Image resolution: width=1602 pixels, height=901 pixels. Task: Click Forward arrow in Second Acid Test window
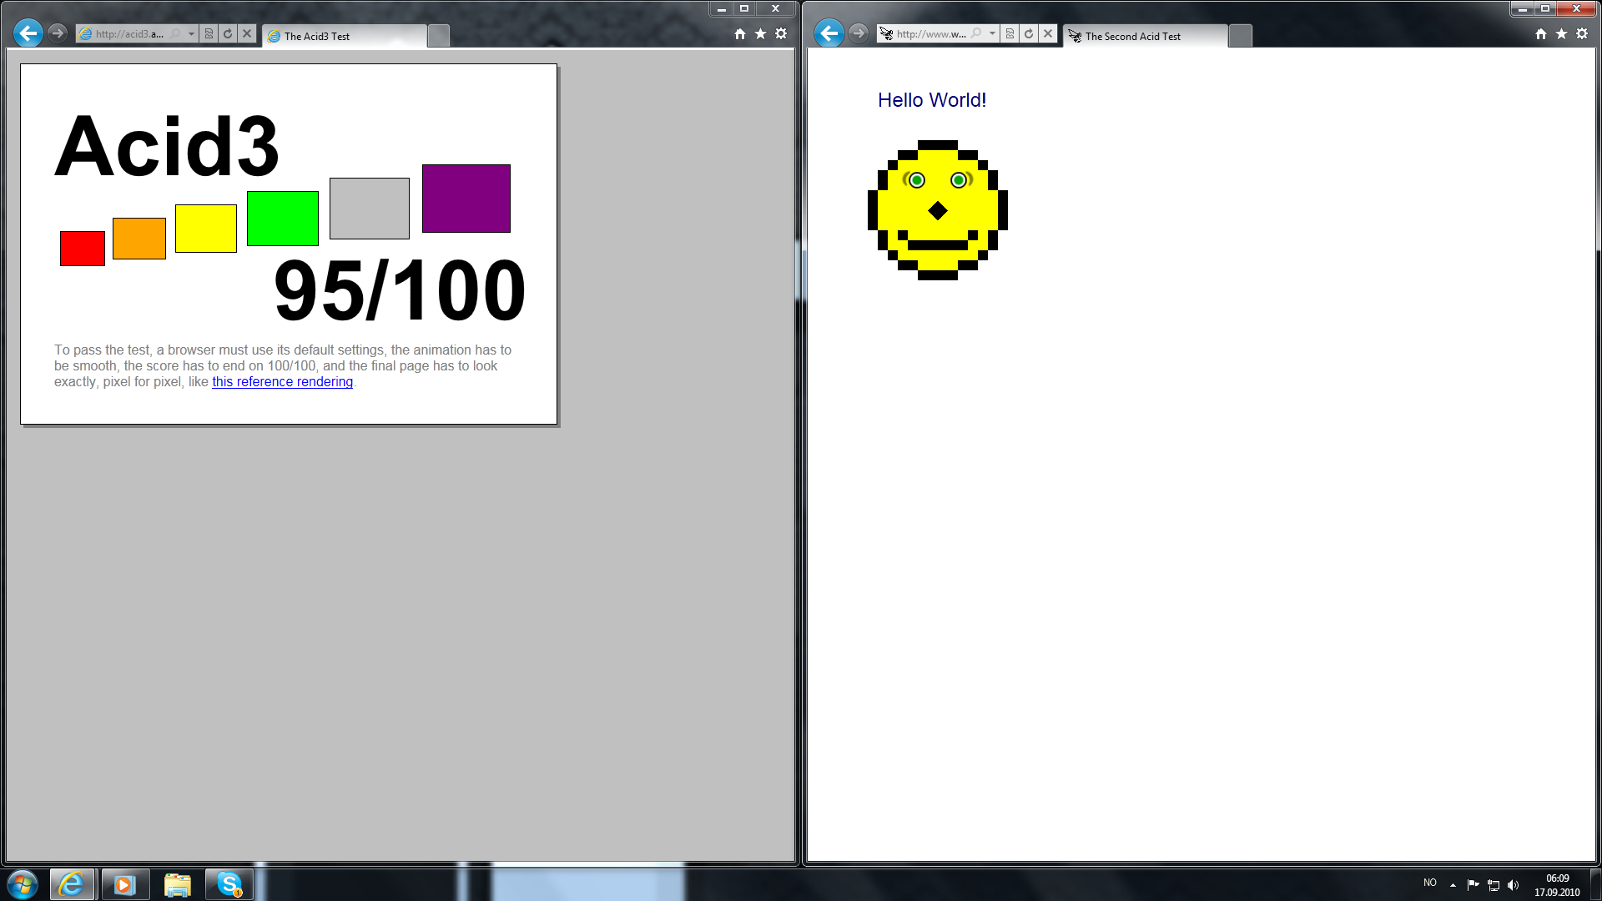tap(859, 33)
